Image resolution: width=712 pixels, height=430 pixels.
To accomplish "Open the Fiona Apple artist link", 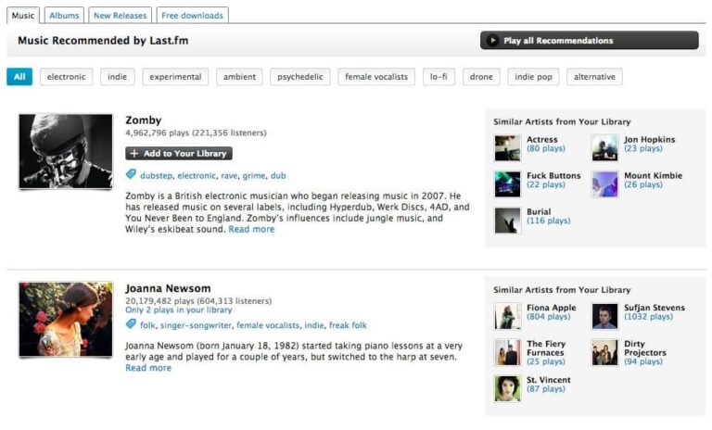I will (552, 308).
